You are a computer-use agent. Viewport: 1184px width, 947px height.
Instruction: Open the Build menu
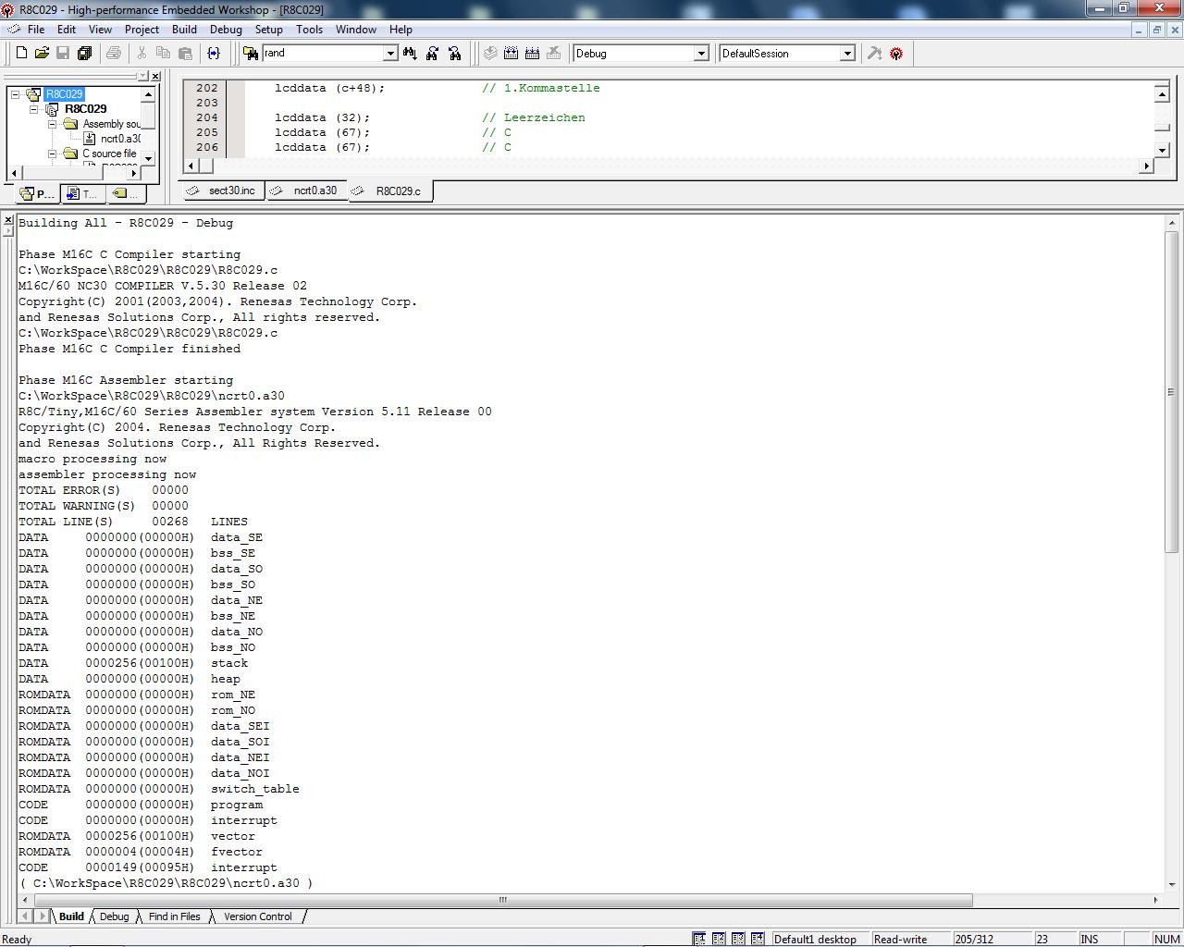[x=184, y=30]
